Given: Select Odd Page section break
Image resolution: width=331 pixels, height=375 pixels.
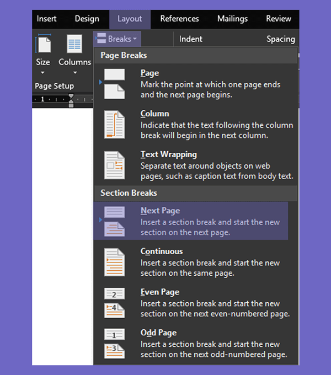Looking at the screenshot, I should [x=196, y=344].
